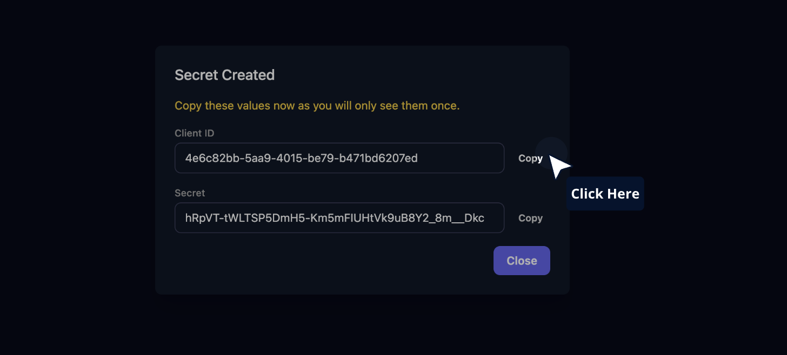This screenshot has width=787, height=355.
Task: Click the 'Click Here' tooltip label
Action: (x=605, y=193)
